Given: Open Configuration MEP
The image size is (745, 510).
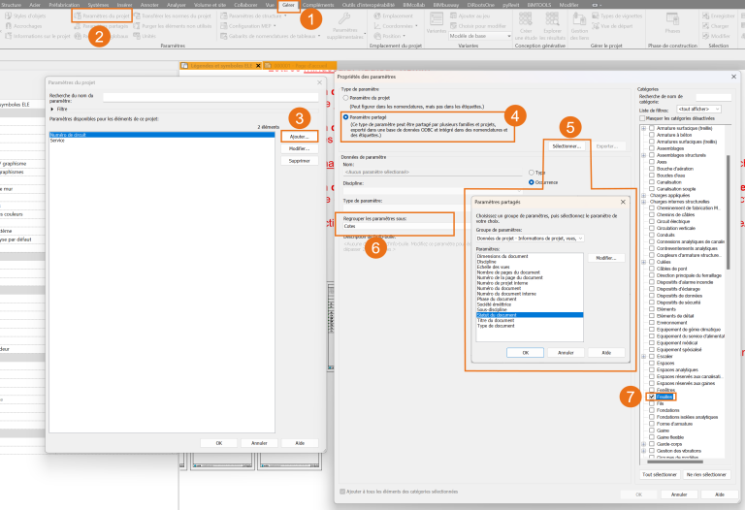Looking at the screenshot, I should tap(249, 26).
